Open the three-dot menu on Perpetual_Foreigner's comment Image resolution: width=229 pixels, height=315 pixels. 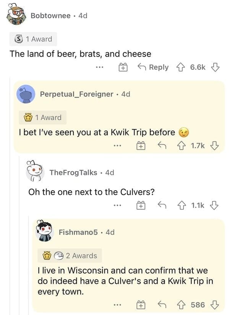pyautogui.click(x=117, y=146)
